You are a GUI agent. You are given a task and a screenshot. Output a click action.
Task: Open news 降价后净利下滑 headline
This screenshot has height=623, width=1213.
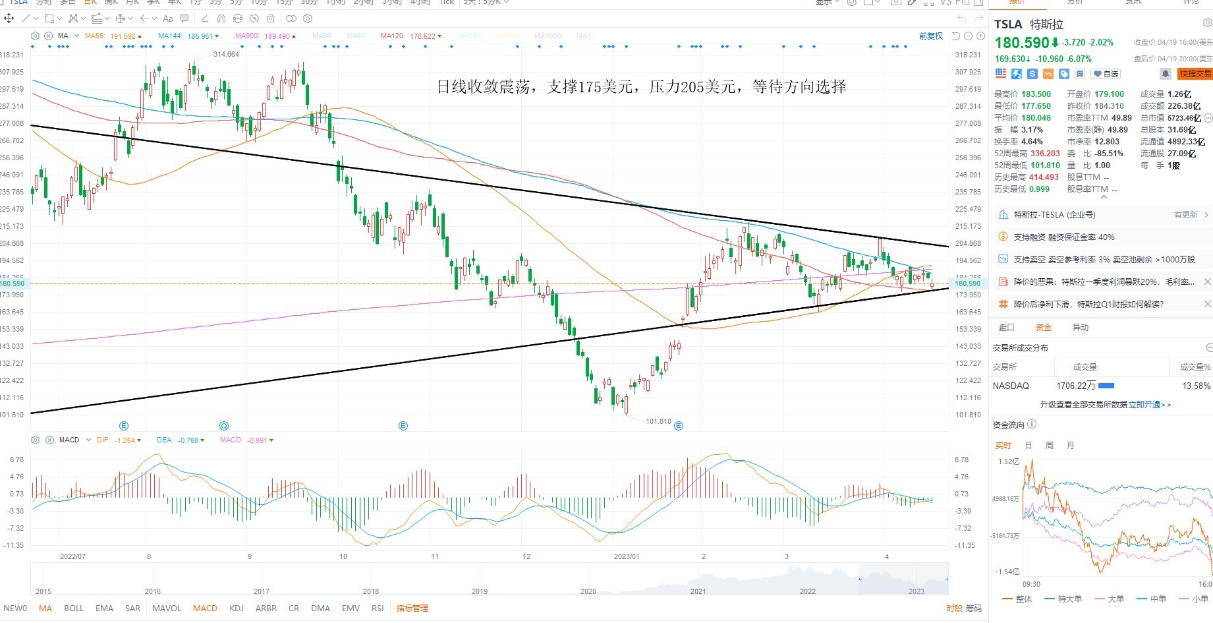pyautogui.click(x=1088, y=305)
